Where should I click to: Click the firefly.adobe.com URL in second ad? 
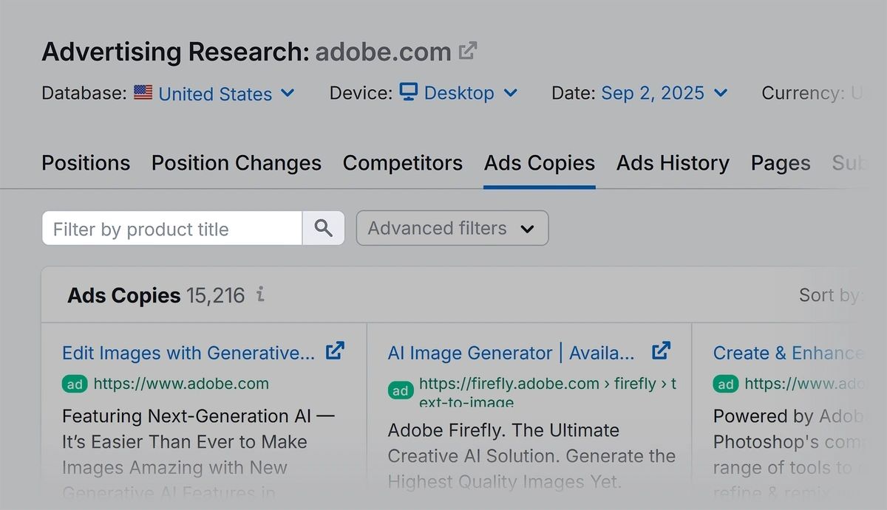547,392
